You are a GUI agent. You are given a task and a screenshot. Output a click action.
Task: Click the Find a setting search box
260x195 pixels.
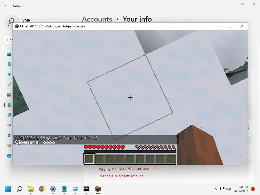[x=8, y=40]
